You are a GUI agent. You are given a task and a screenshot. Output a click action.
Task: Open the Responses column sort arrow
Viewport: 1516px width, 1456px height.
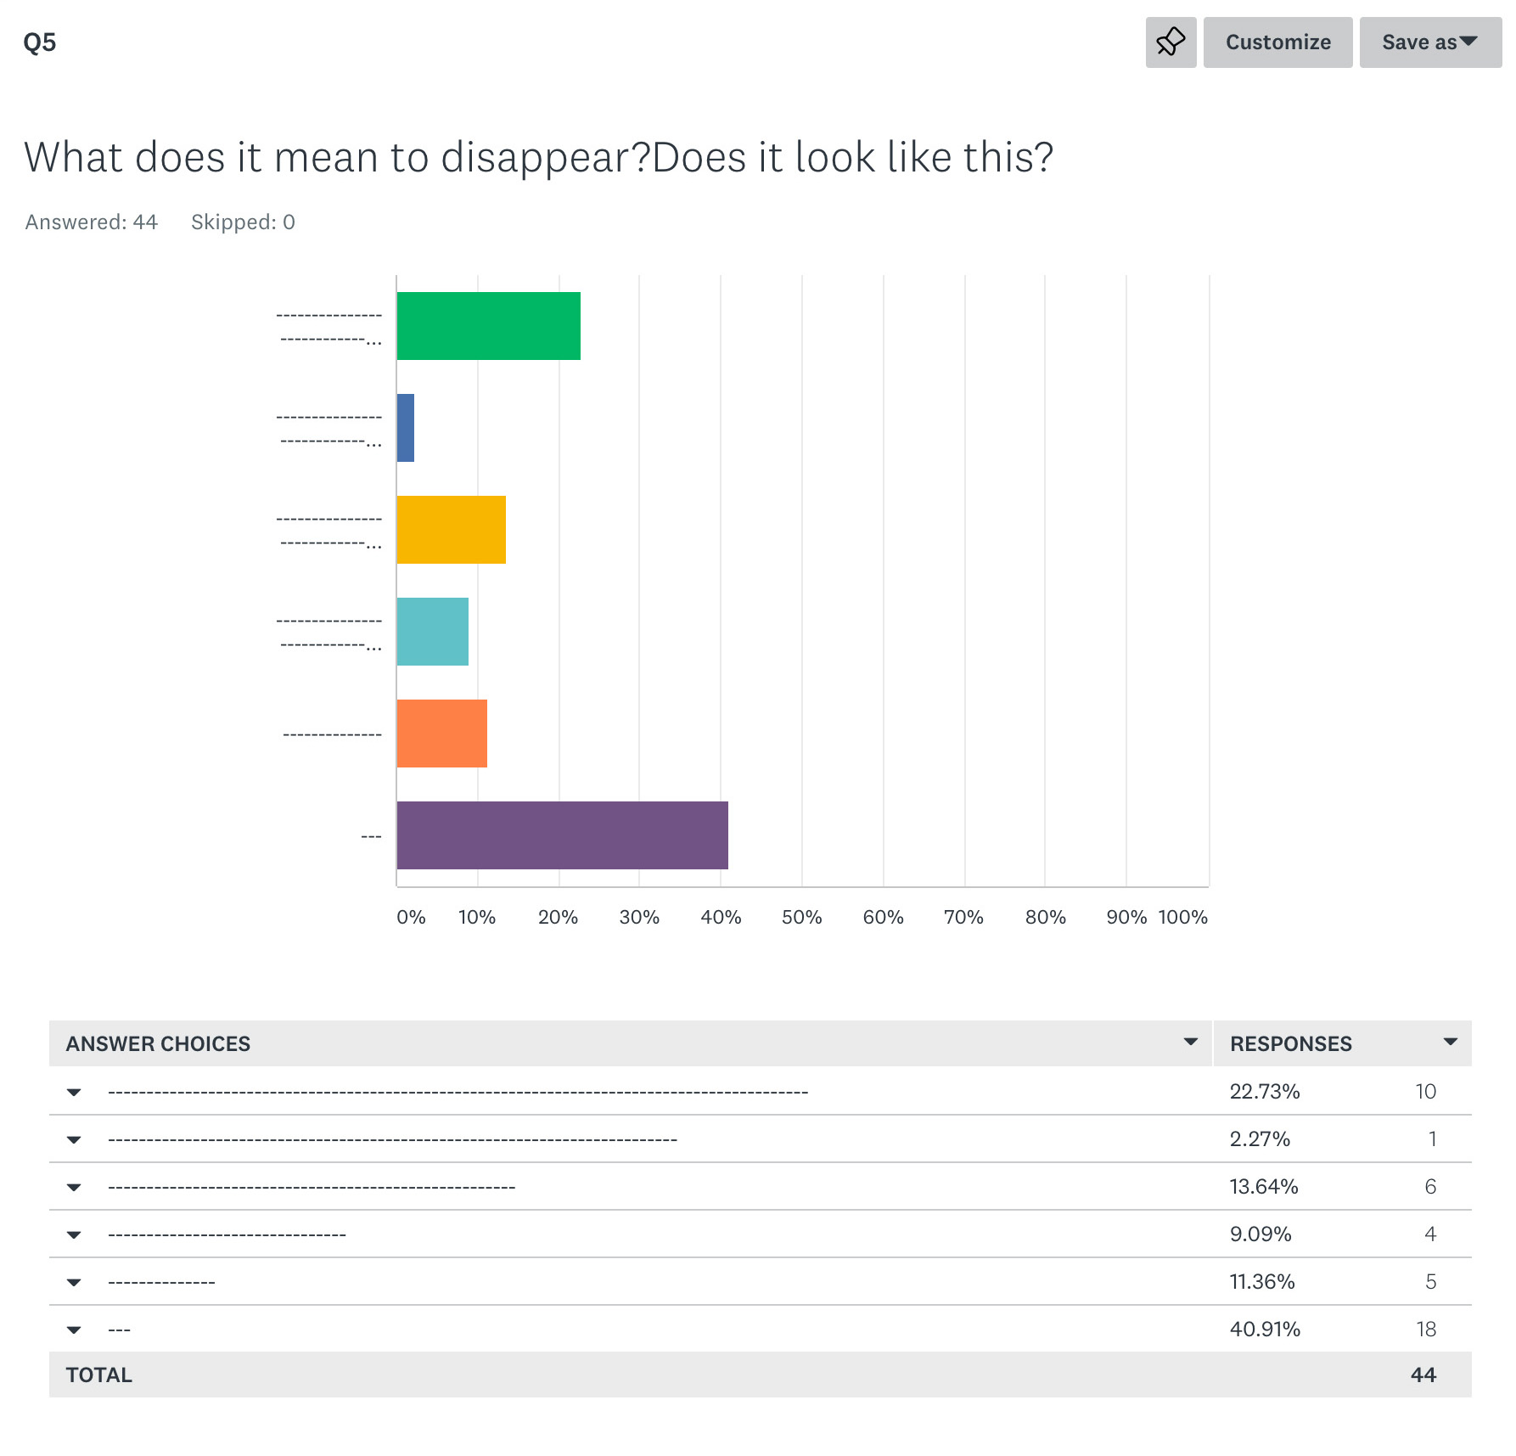click(x=1451, y=1042)
